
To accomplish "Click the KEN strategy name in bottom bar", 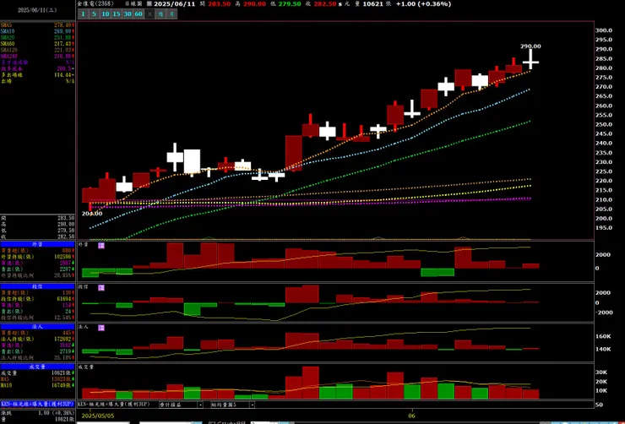I will click(x=112, y=405).
